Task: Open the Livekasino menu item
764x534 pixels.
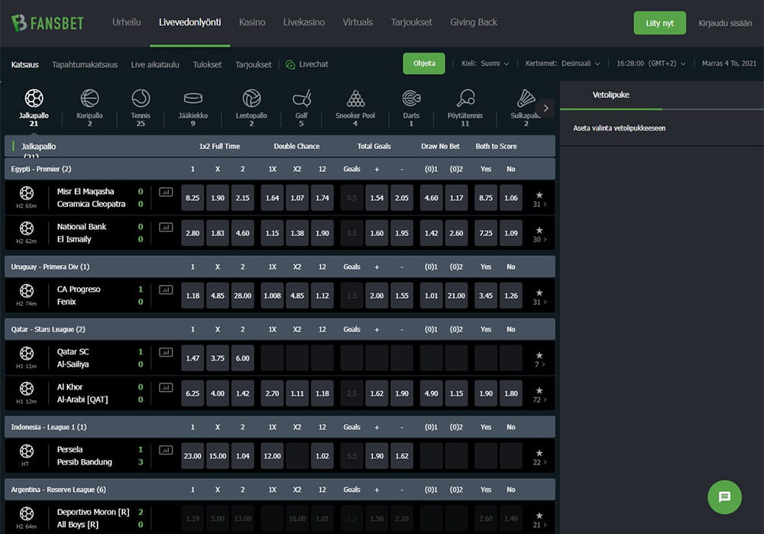Action: tap(303, 22)
